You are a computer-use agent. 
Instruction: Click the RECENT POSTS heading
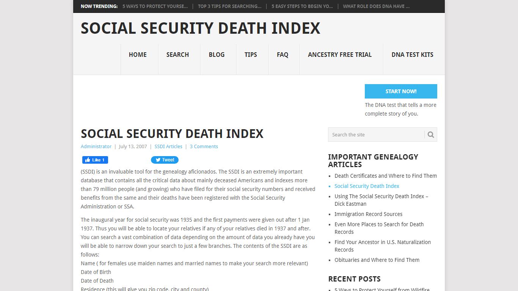(x=354, y=279)
